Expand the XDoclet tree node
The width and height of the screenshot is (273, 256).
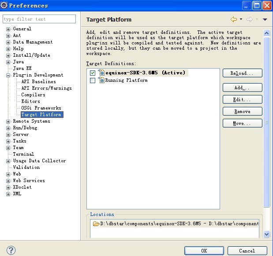[8, 187]
